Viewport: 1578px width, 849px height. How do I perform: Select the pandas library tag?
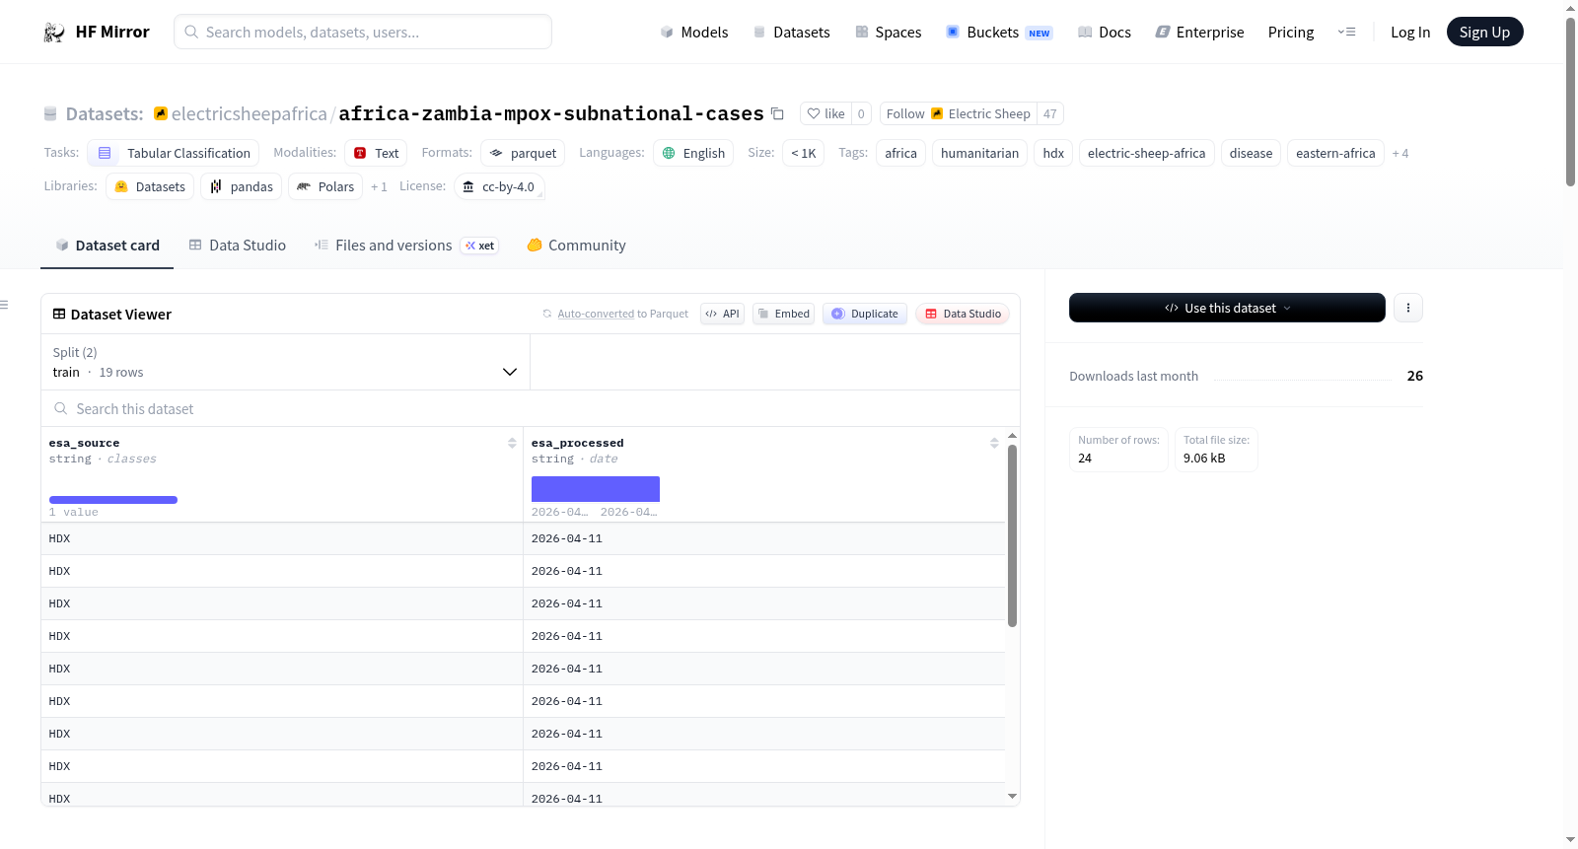click(242, 186)
